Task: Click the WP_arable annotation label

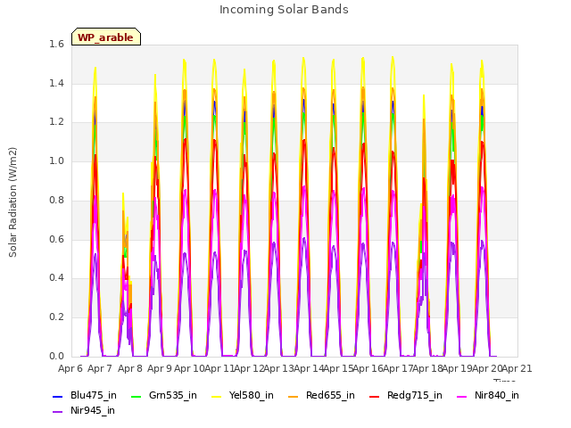Action: click(x=106, y=37)
